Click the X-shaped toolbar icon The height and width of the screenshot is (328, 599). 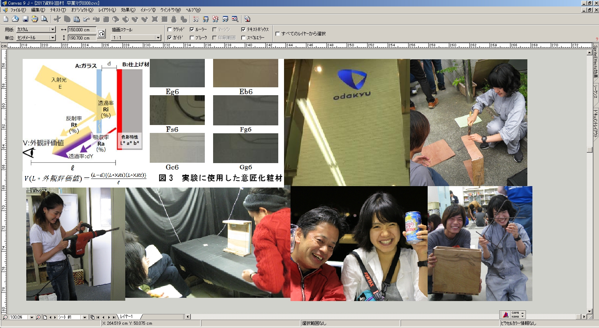click(155, 19)
